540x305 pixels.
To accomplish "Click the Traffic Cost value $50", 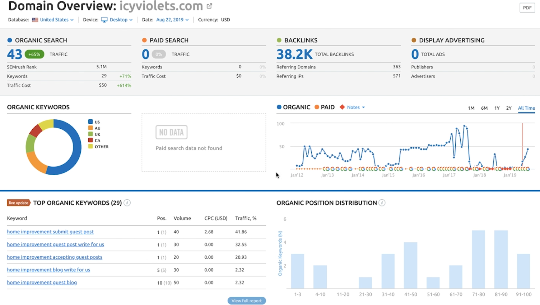I will point(103,85).
